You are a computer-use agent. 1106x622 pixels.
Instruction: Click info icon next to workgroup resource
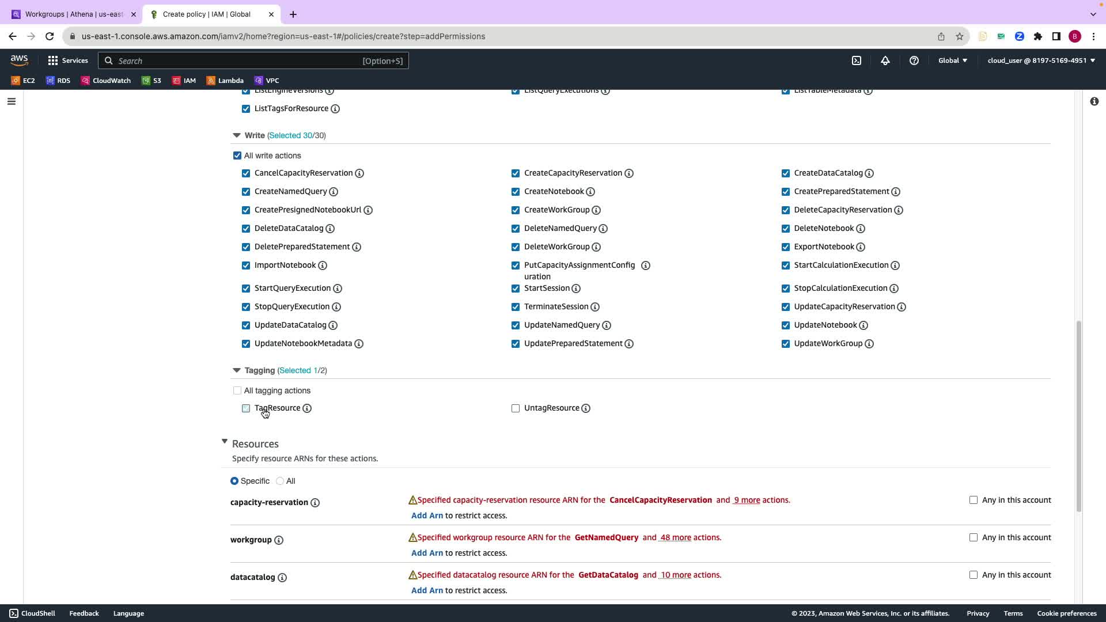[279, 540]
